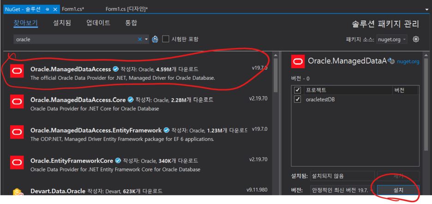Click the refresh icon next to search box
The width and height of the screenshot is (432, 204).
coord(155,39)
